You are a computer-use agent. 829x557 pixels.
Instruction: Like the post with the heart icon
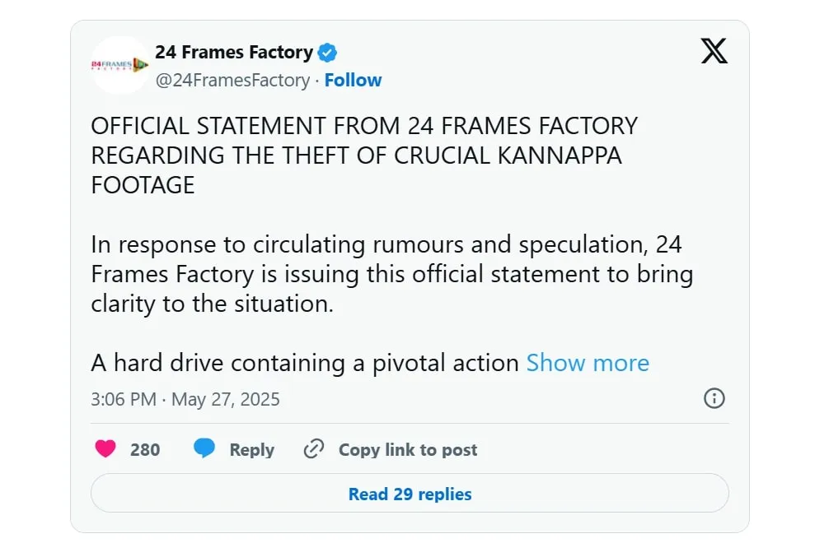point(105,449)
